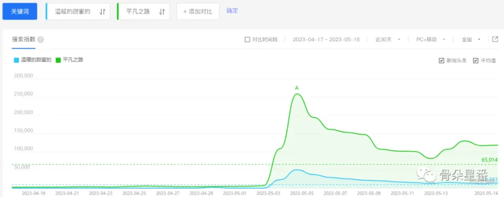Click the 添加对比 button
This screenshot has height=197, width=504.
(x=198, y=12)
